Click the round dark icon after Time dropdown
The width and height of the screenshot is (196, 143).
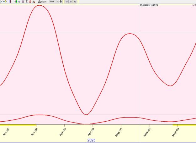point(61,2)
